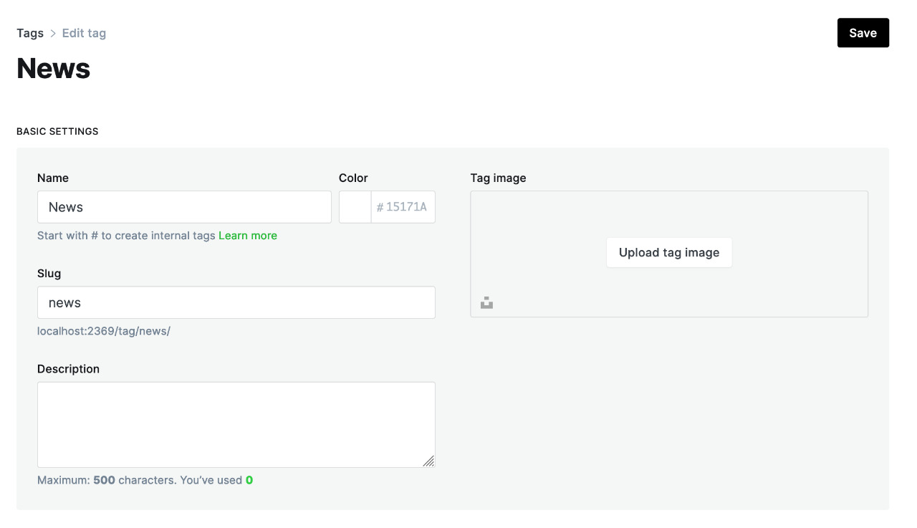Focus the Description text area
The height and width of the screenshot is (528, 917).
(236, 425)
